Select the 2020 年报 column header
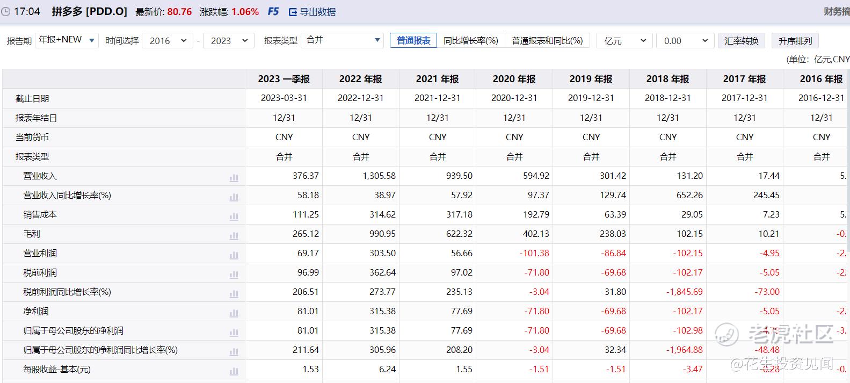This screenshot has width=850, height=383. [x=514, y=79]
